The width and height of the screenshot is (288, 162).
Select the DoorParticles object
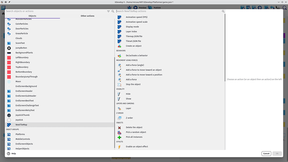[x=60, y=29]
